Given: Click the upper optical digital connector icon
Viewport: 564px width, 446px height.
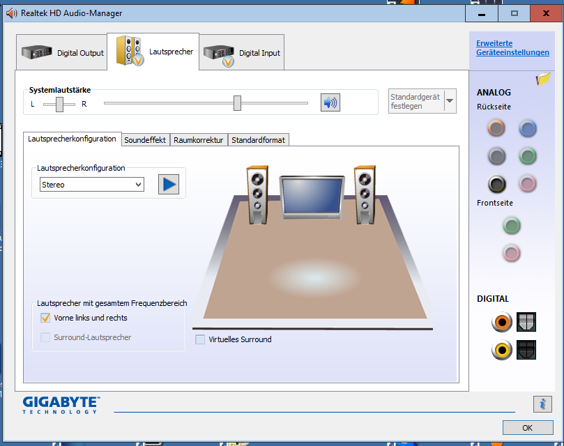Looking at the screenshot, I should pos(526,322).
